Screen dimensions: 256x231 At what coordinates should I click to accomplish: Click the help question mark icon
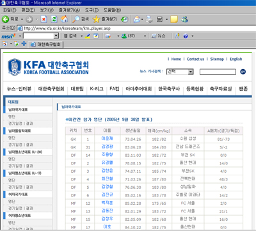pos(186,36)
